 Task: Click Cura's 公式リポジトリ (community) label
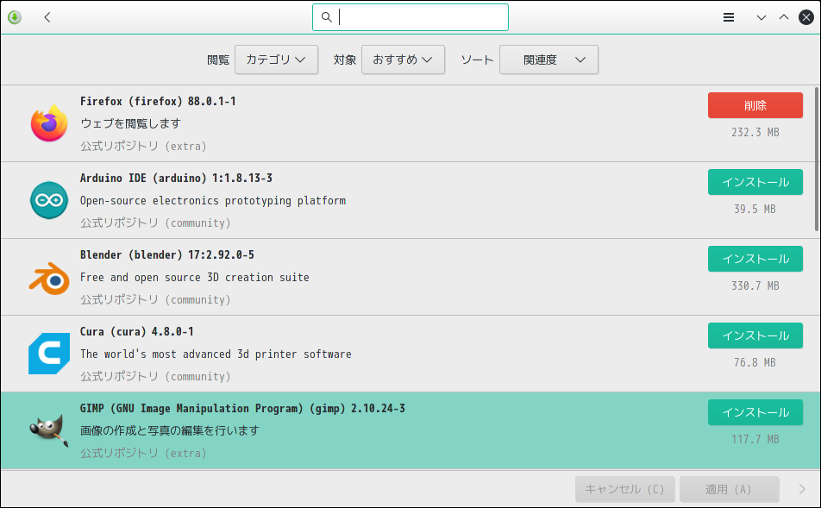pos(155,377)
